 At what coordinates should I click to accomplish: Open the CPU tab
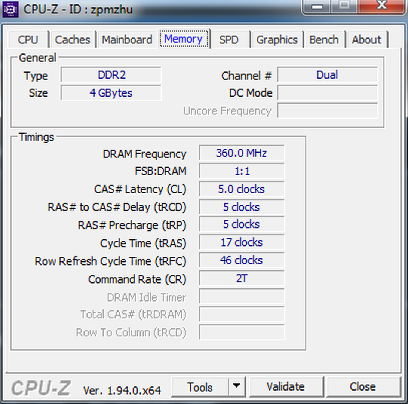(28, 40)
